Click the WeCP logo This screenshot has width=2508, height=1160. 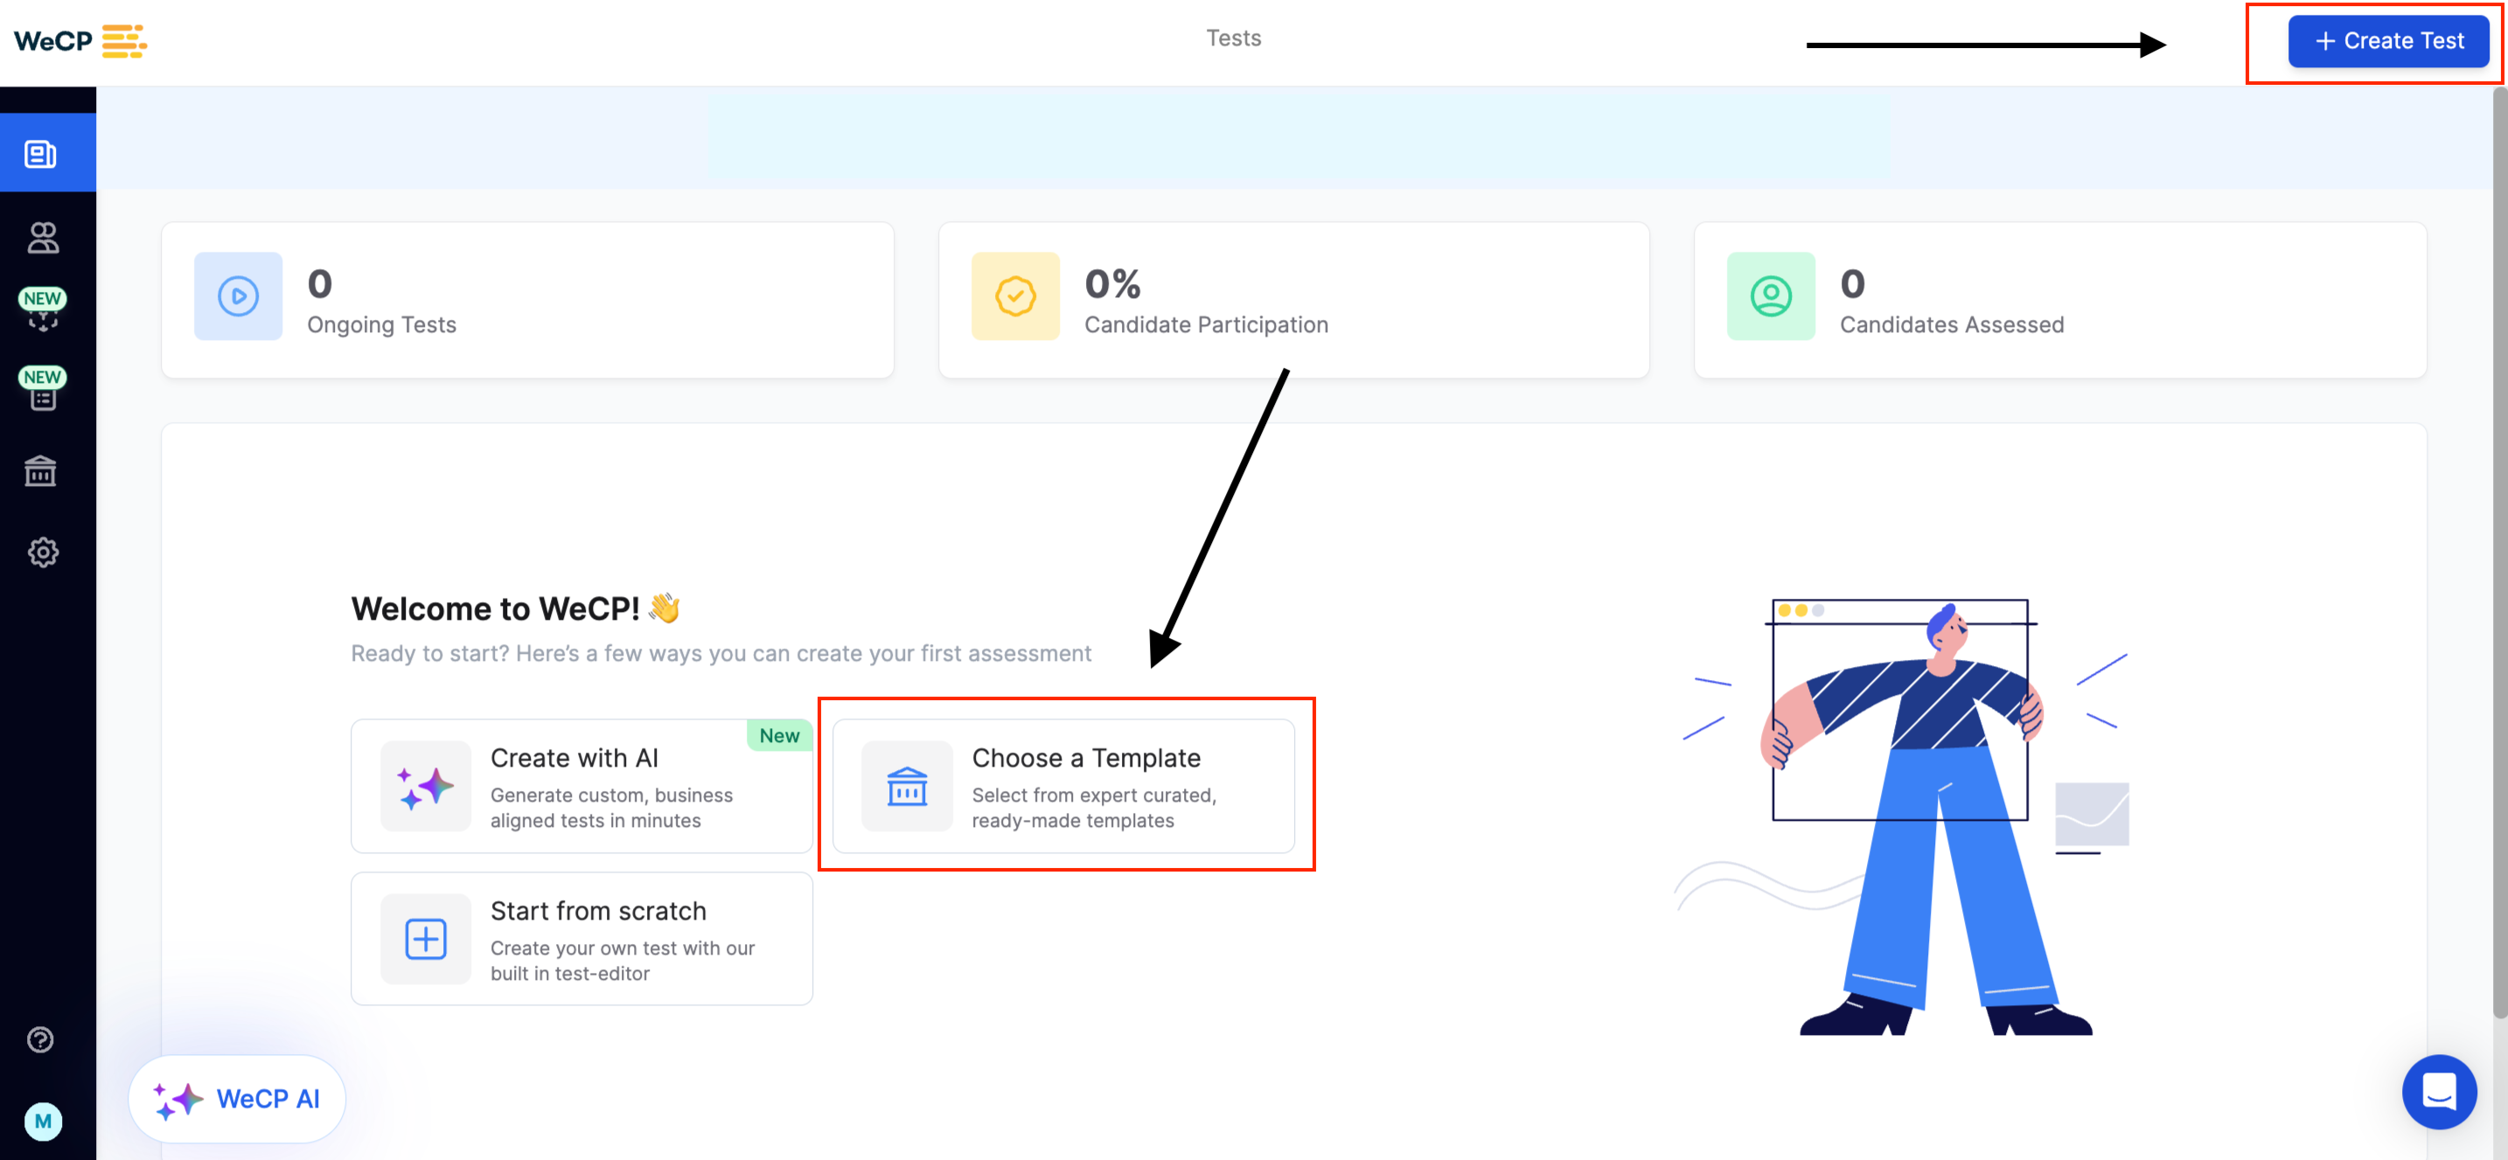point(80,41)
